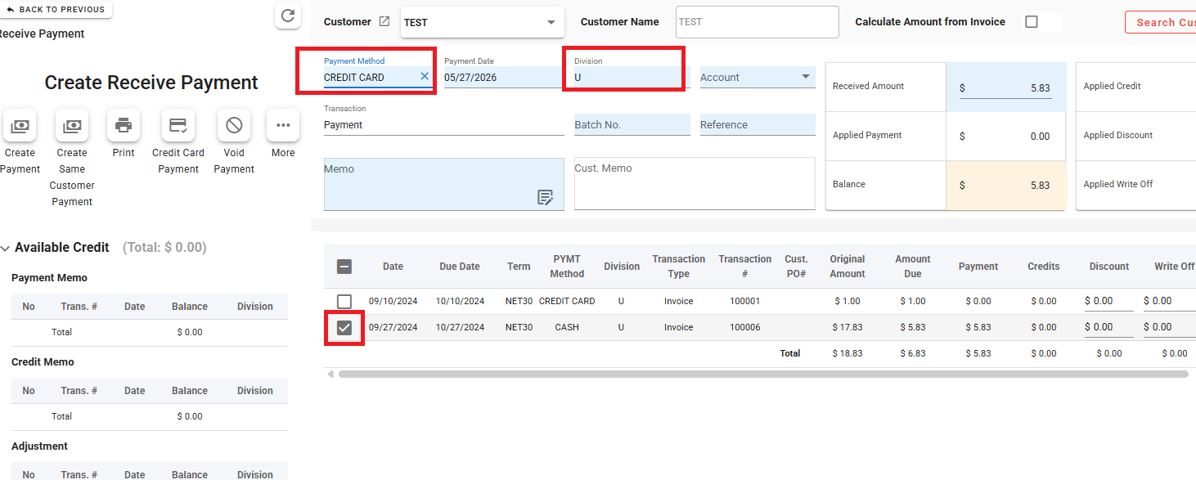Click the $ 18.83 total original amount

coord(848,353)
